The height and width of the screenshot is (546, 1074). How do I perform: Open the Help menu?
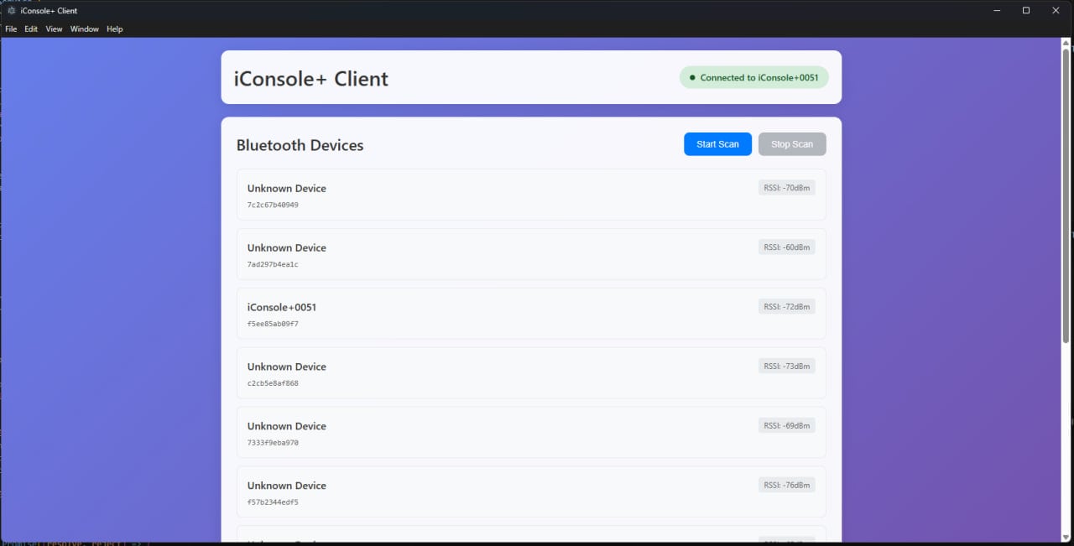pos(115,29)
